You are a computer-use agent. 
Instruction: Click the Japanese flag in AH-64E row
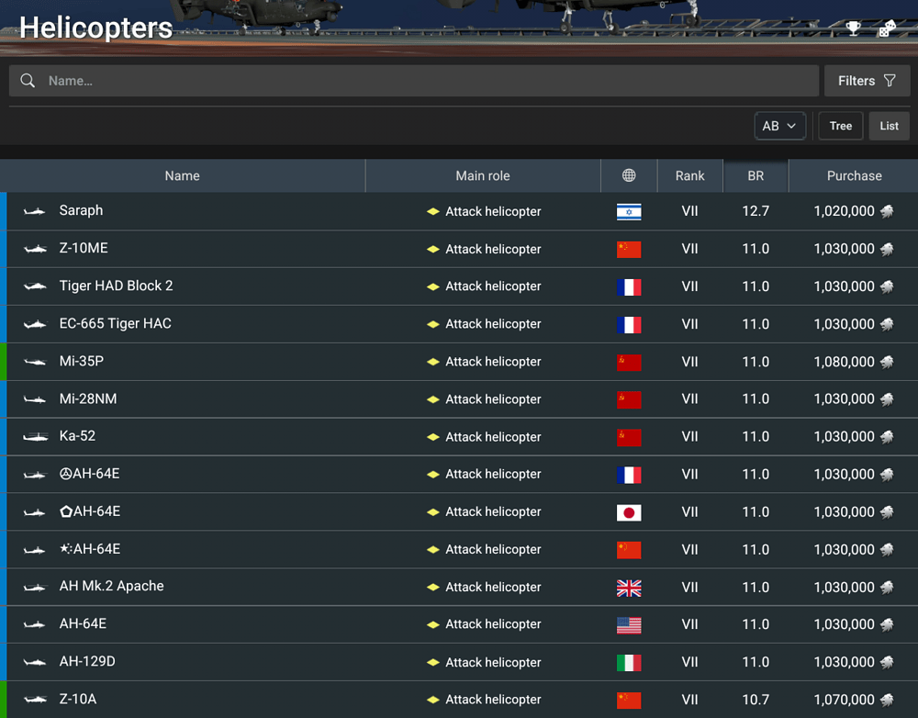tap(629, 512)
